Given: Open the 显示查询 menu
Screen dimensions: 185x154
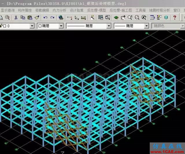Looking at the screenshot, I should click(x=8, y=10).
